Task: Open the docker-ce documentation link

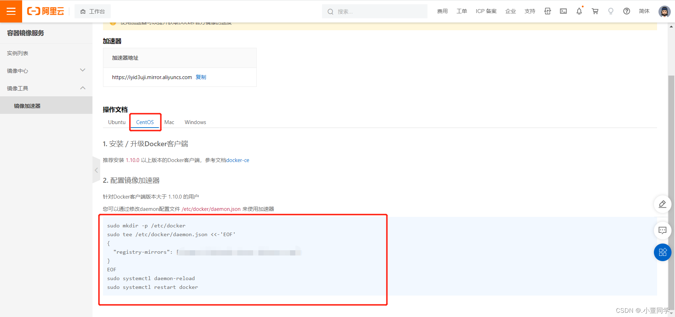Action: (x=238, y=160)
